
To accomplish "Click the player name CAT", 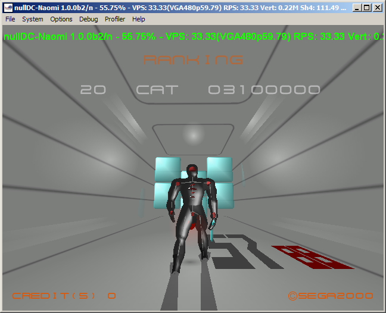I will [x=157, y=90].
